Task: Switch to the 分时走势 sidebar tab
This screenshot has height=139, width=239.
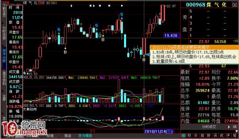Action: point(4,33)
